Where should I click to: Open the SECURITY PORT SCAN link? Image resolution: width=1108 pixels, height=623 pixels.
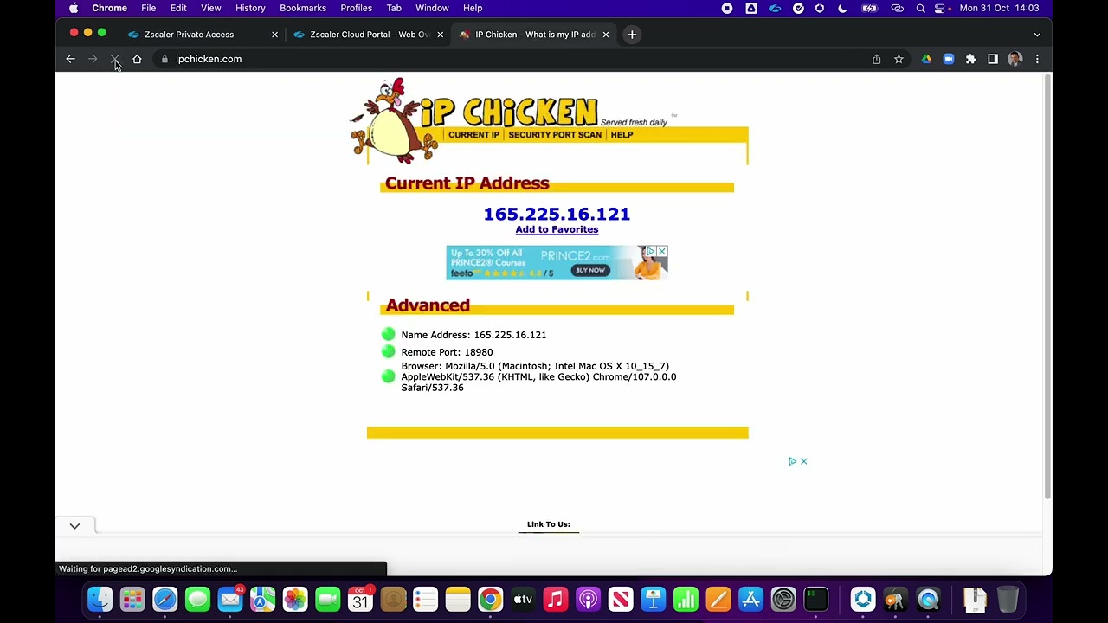pos(555,135)
